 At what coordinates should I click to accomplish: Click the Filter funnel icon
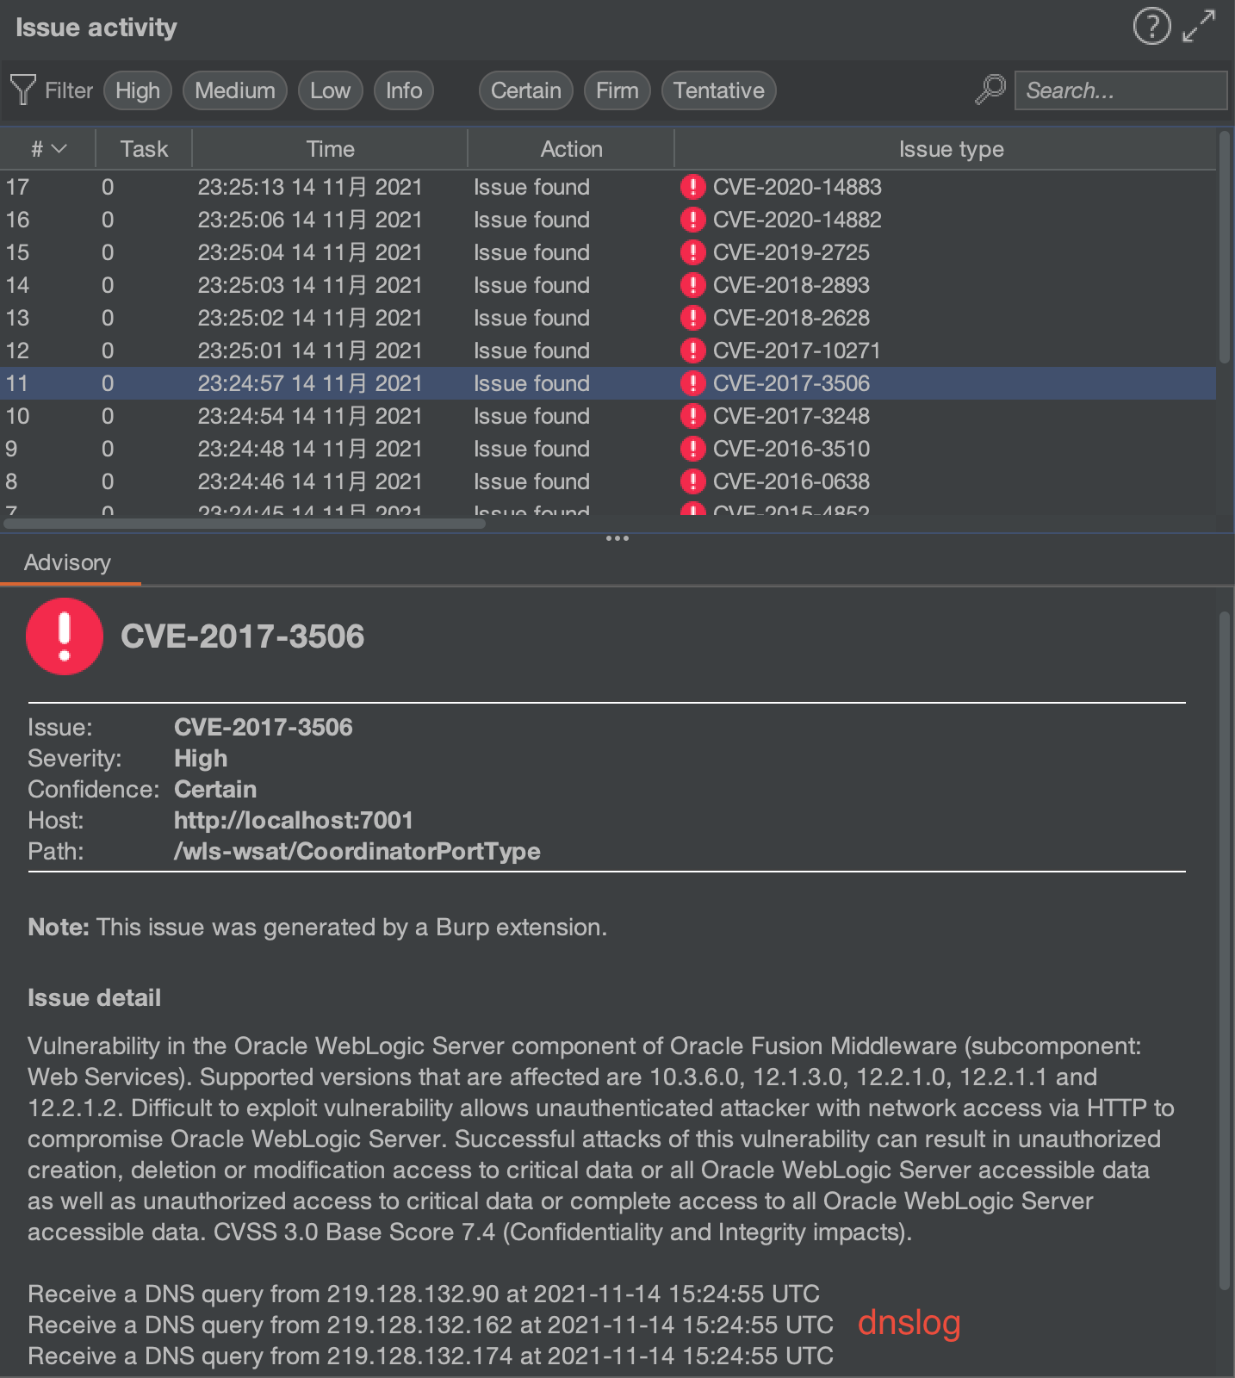click(x=23, y=90)
